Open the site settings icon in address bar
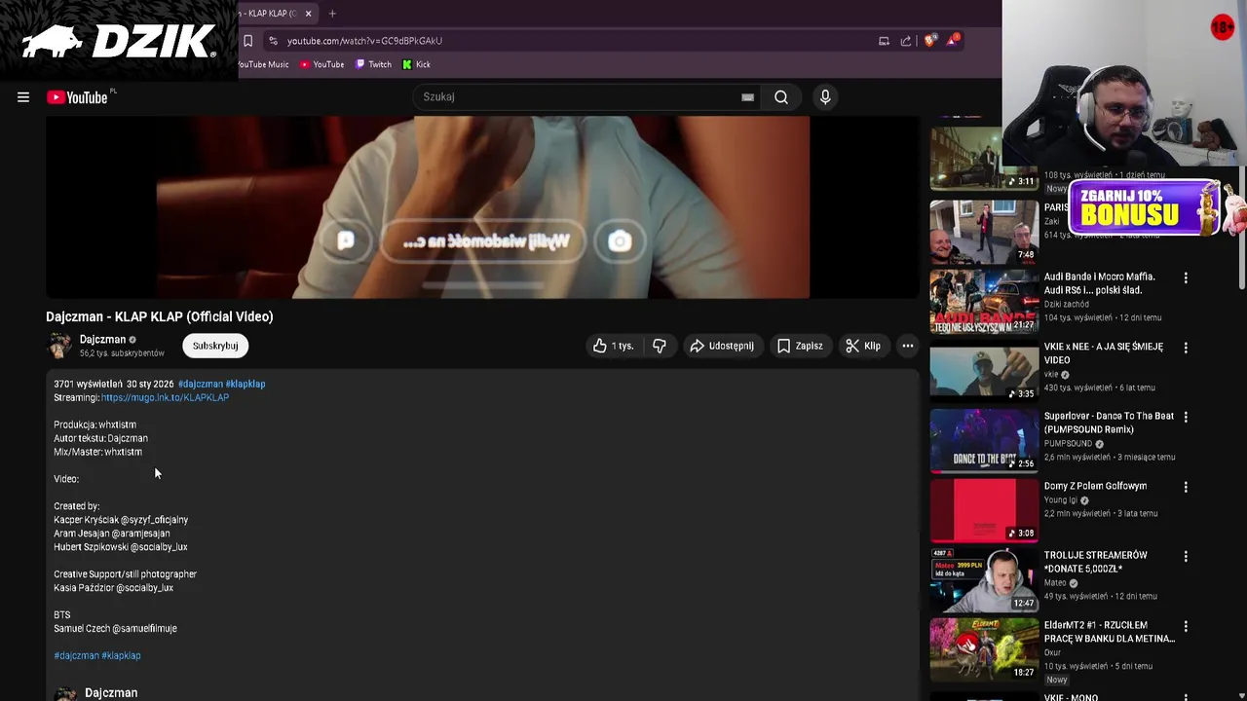Viewport: 1247px width, 701px height. pyautogui.click(x=273, y=41)
